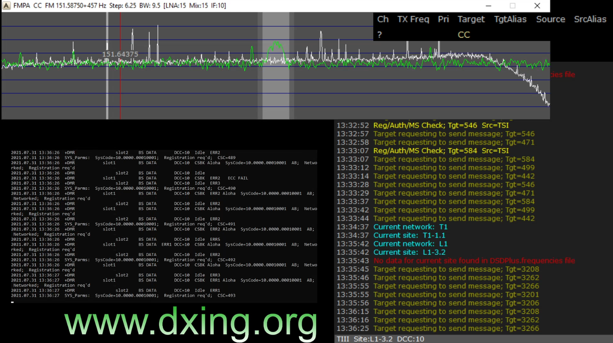Image resolution: width=613 pixels, height=343 pixels.
Task: Click the FMPA app icon in title bar
Action: [6, 6]
